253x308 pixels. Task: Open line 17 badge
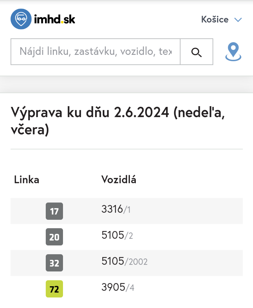(54, 211)
